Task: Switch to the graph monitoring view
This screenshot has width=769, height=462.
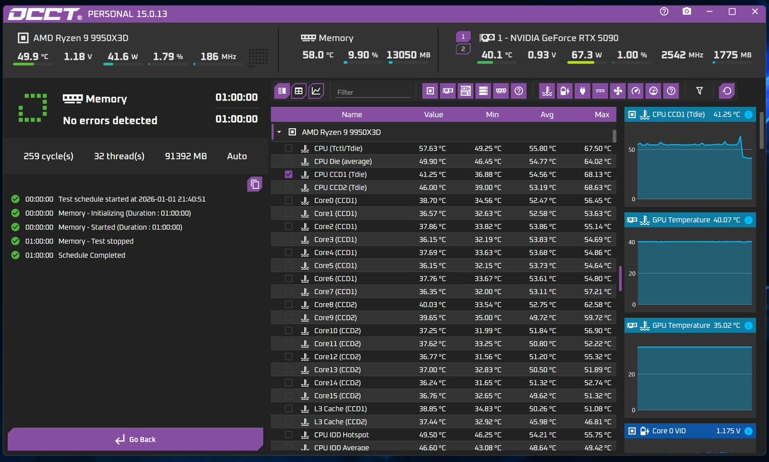Action: point(317,91)
